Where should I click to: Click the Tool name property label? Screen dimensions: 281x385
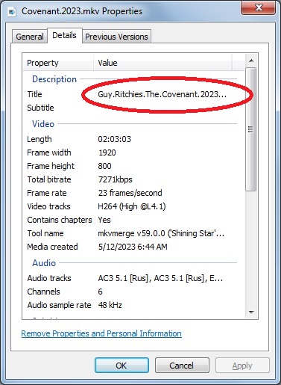pyautogui.click(x=45, y=233)
